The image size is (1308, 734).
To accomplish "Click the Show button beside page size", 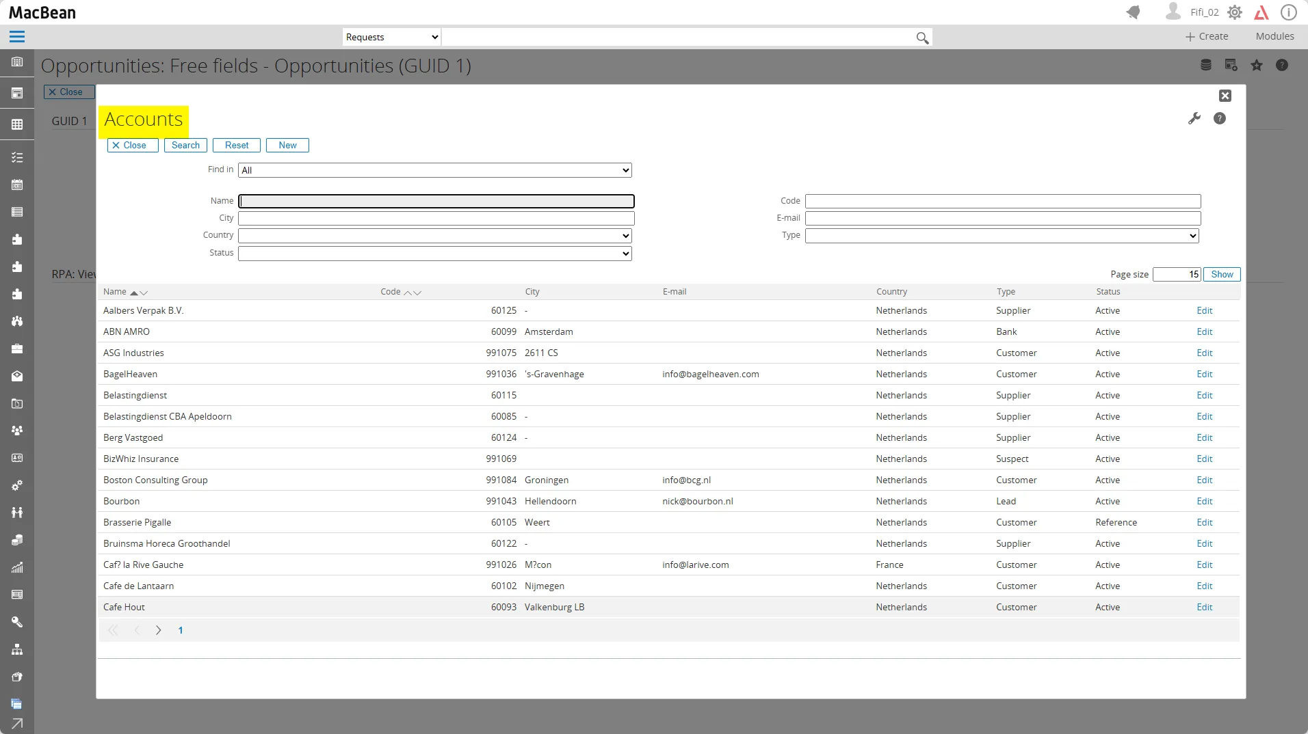I will pos(1221,274).
